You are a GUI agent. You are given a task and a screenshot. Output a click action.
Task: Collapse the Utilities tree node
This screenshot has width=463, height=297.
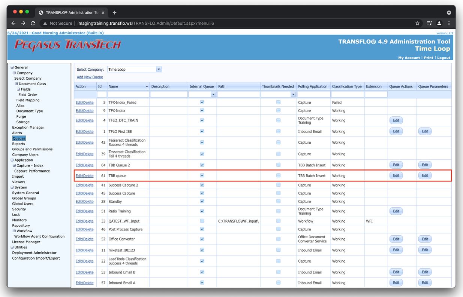click(12, 247)
